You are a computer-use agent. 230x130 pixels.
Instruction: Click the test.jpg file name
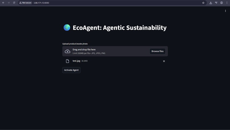tap(76, 61)
